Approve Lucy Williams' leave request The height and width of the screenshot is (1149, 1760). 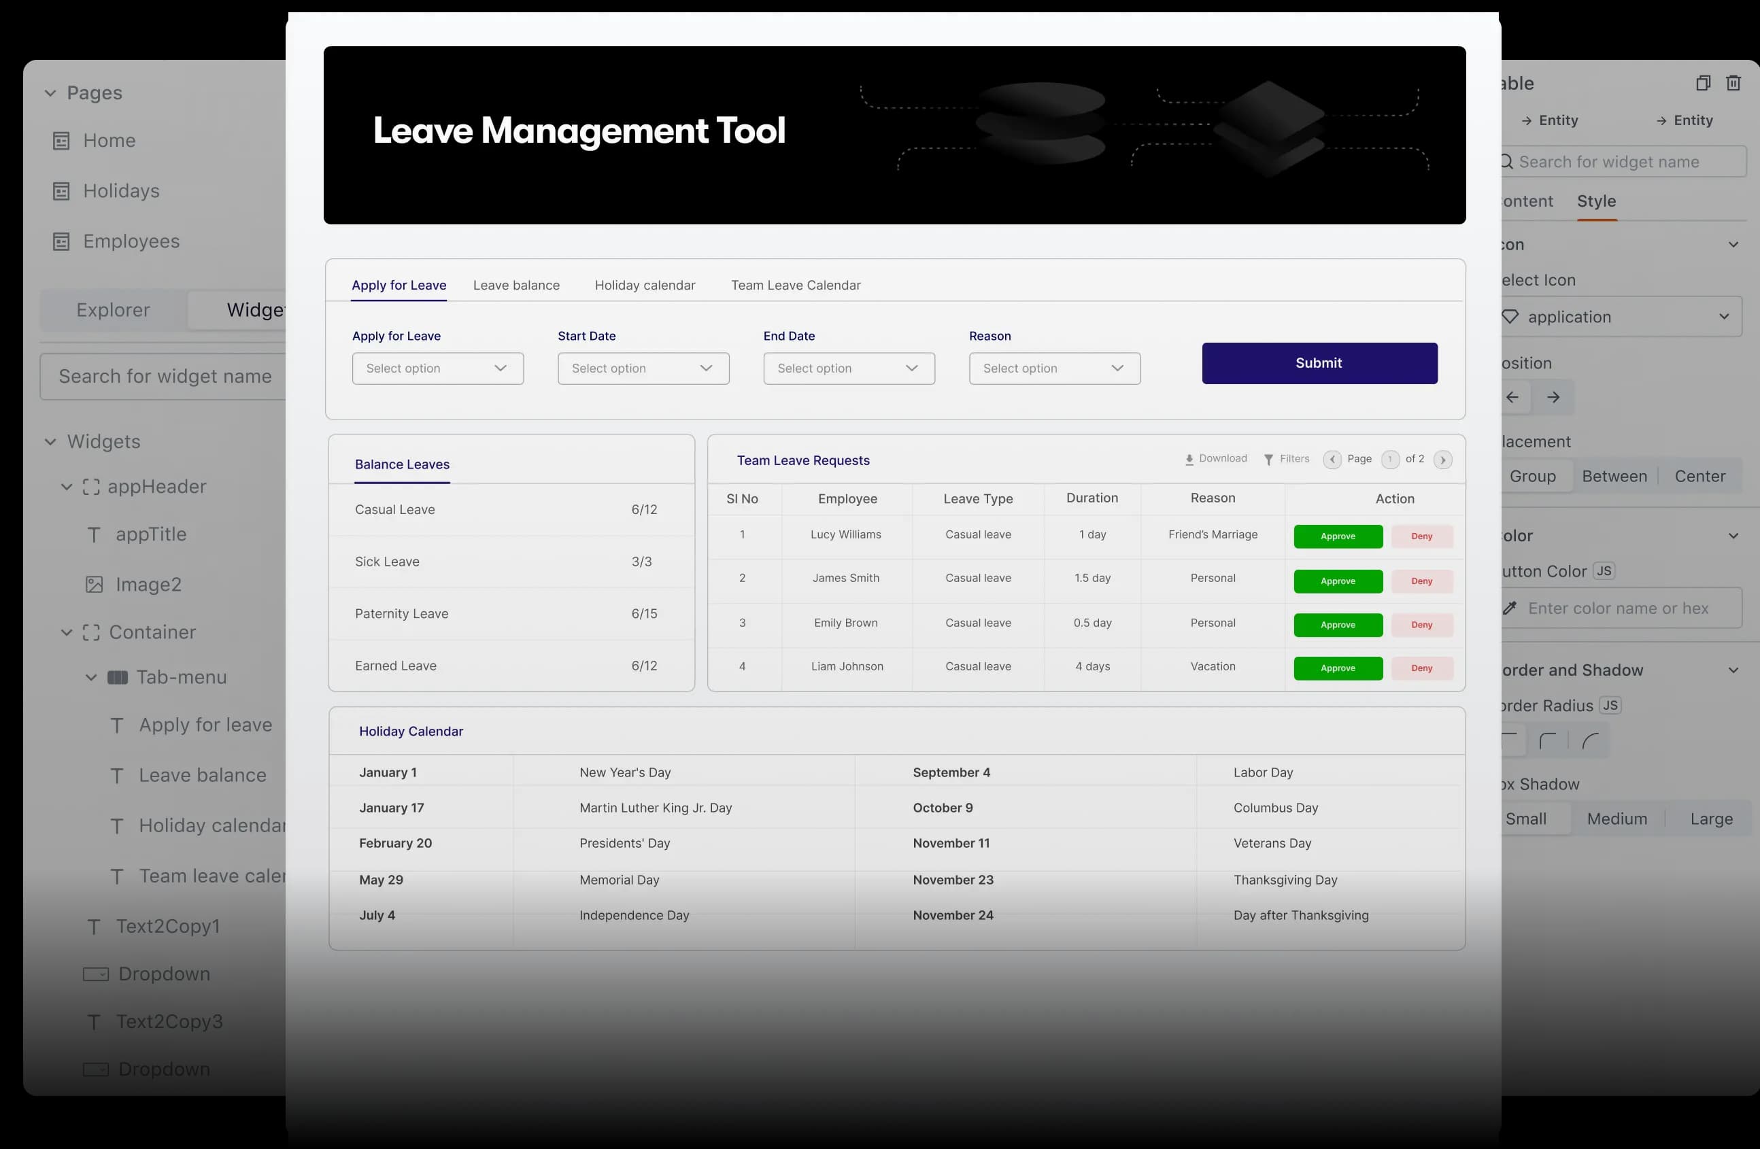(1337, 536)
